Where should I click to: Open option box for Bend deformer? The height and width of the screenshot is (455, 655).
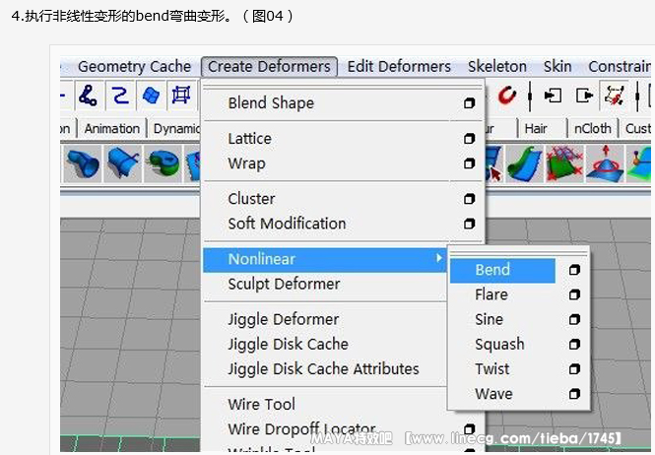(574, 270)
